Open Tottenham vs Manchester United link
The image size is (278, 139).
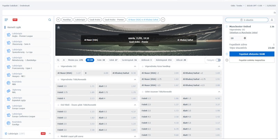click(x=244, y=33)
